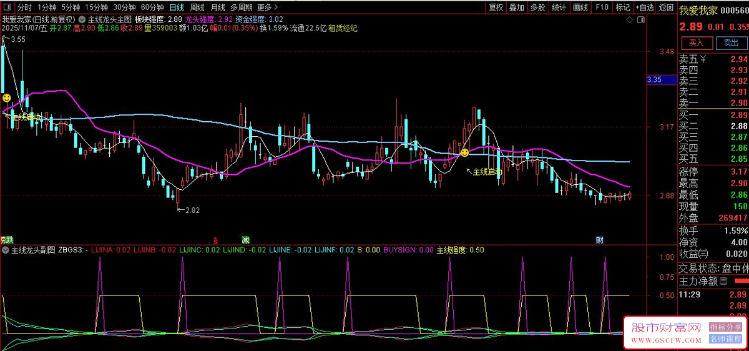Click the first smiley signal marker at chart left
This screenshot has height=351, width=749.
(6, 98)
